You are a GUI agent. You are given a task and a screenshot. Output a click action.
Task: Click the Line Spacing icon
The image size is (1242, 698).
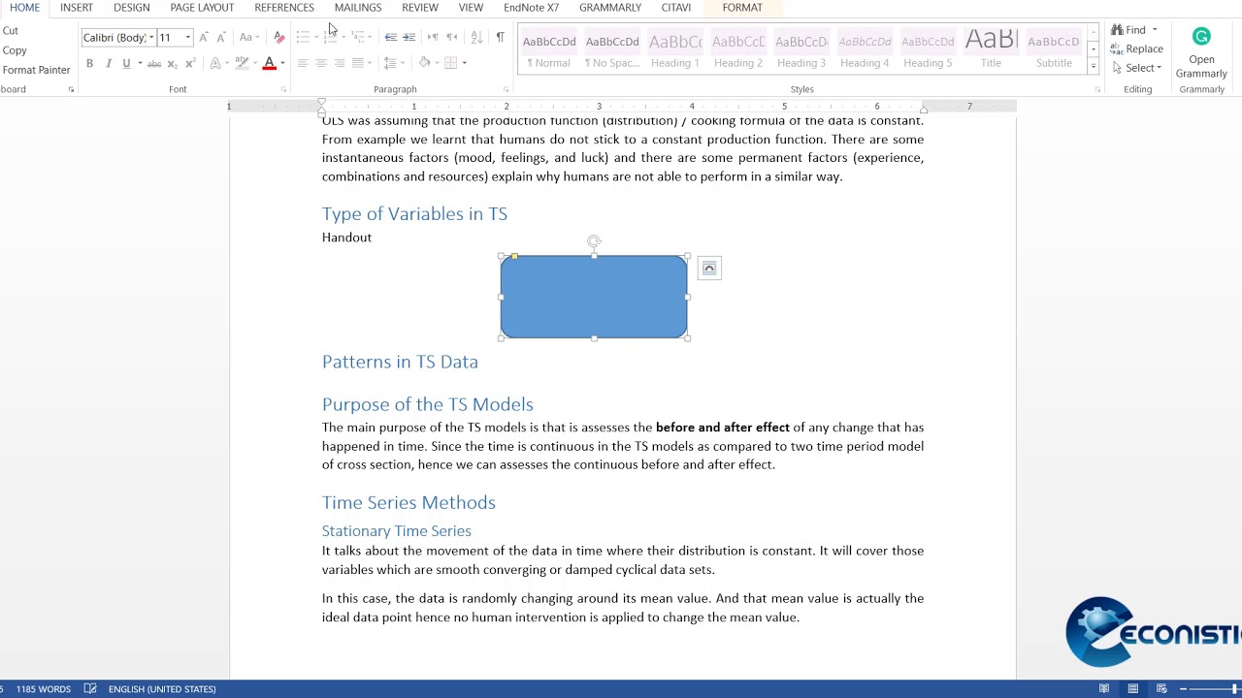point(389,63)
